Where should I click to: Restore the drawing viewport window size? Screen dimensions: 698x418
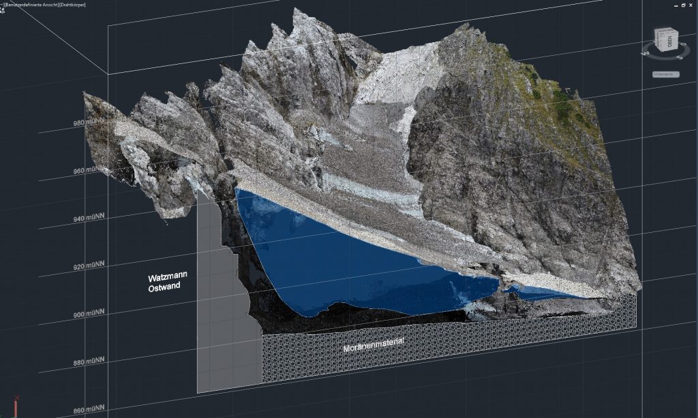pos(683,4)
